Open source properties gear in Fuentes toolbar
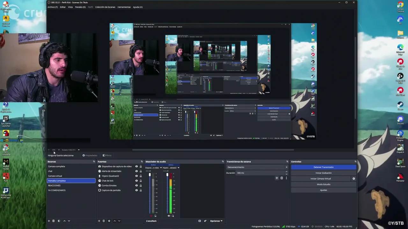The image size is (408, 229). click(x=109, y=221)
